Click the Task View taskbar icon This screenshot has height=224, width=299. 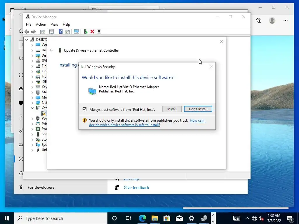[x=128, y=218]
